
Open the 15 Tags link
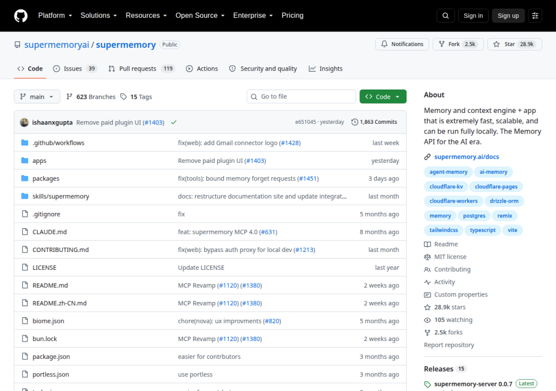(x=136, y=97)
